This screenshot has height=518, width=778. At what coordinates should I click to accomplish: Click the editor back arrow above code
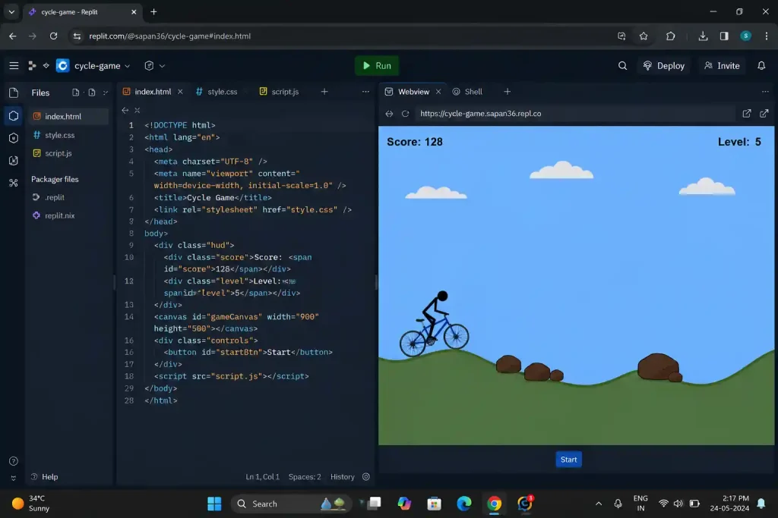[125, 111]
